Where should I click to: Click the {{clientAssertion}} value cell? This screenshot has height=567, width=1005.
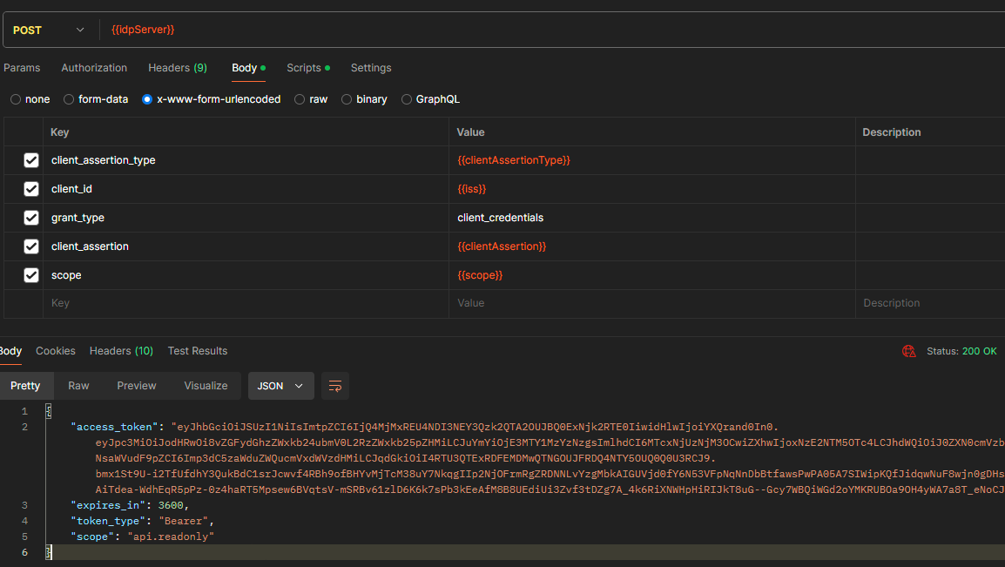[x=651, y=246]
